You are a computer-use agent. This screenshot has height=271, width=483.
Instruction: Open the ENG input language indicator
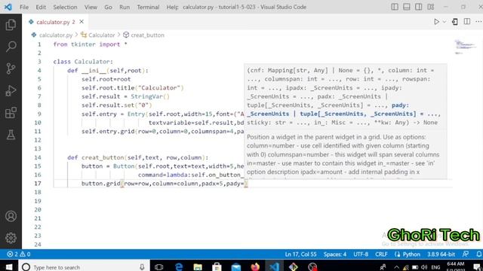[435, 267]
